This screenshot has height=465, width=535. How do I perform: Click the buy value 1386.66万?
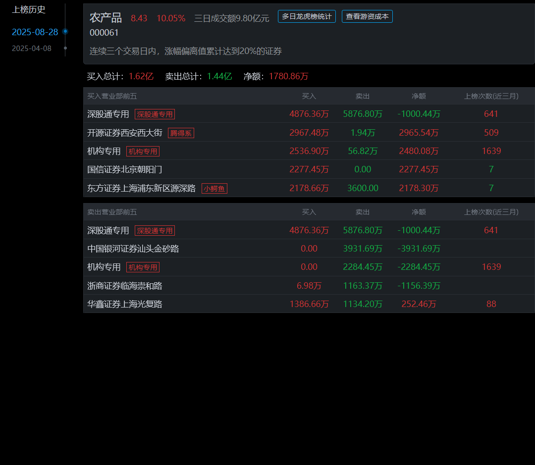[x=309, y=304]
